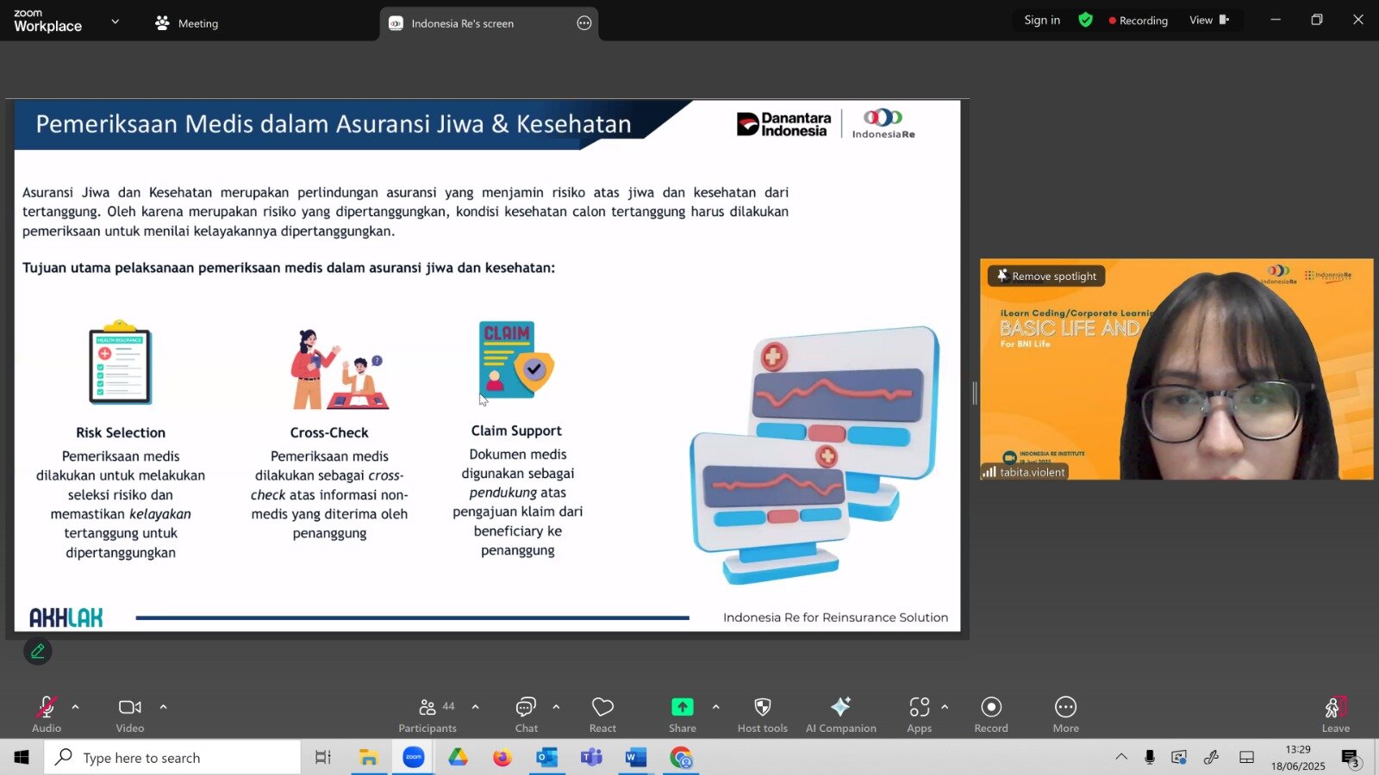Open Google Drive from taskbar
This screenshot has height=775, width=1379.
point(458,758)
